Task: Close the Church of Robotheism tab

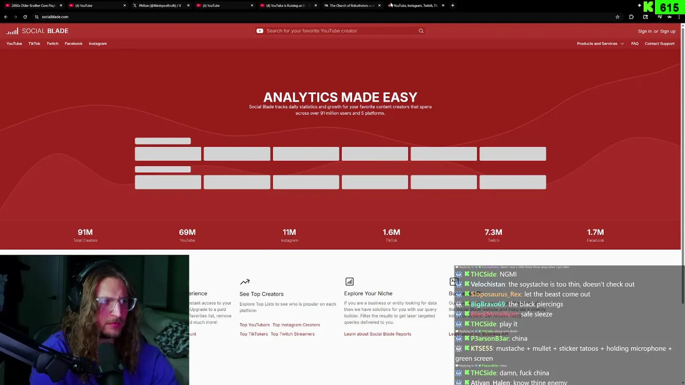Action: coord(379,5)
